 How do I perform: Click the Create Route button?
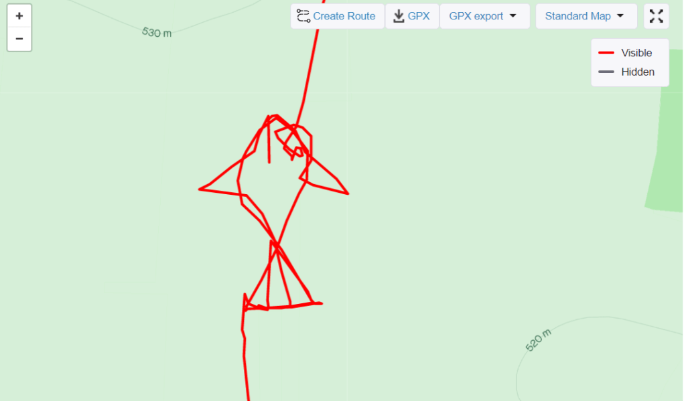[338, 16]
